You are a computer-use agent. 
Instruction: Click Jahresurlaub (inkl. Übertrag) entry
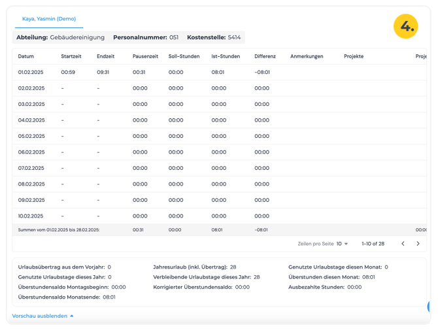coord(195,267)
